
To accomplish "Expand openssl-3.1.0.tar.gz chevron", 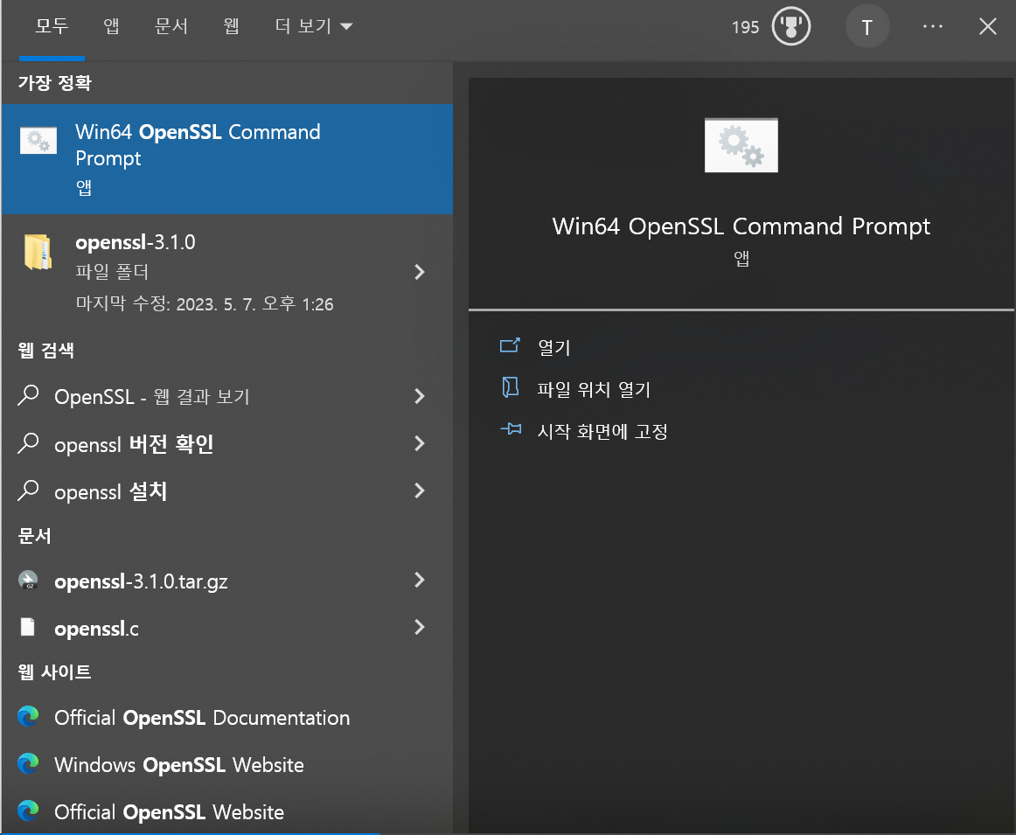I will (419, 581).
